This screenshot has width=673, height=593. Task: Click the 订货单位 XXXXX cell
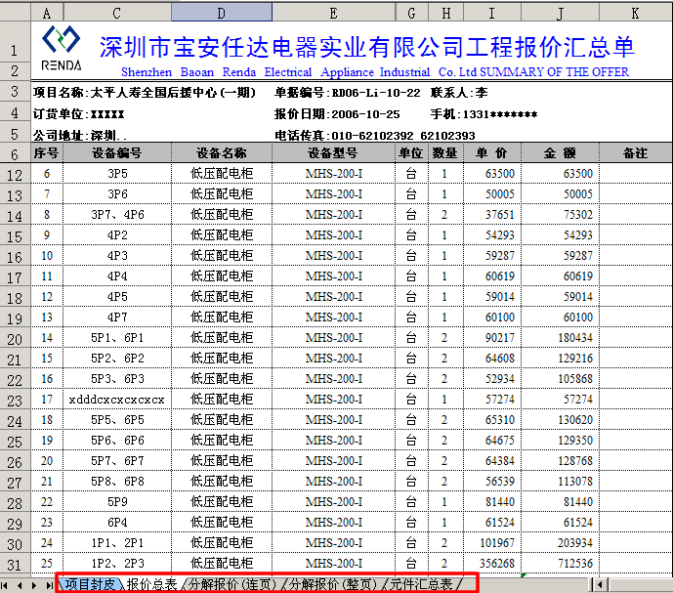78,113
